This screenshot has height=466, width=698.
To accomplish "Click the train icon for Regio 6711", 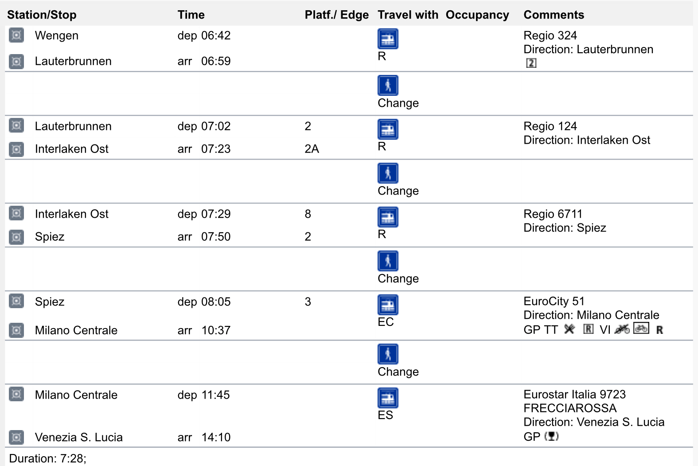I will 388,217.
